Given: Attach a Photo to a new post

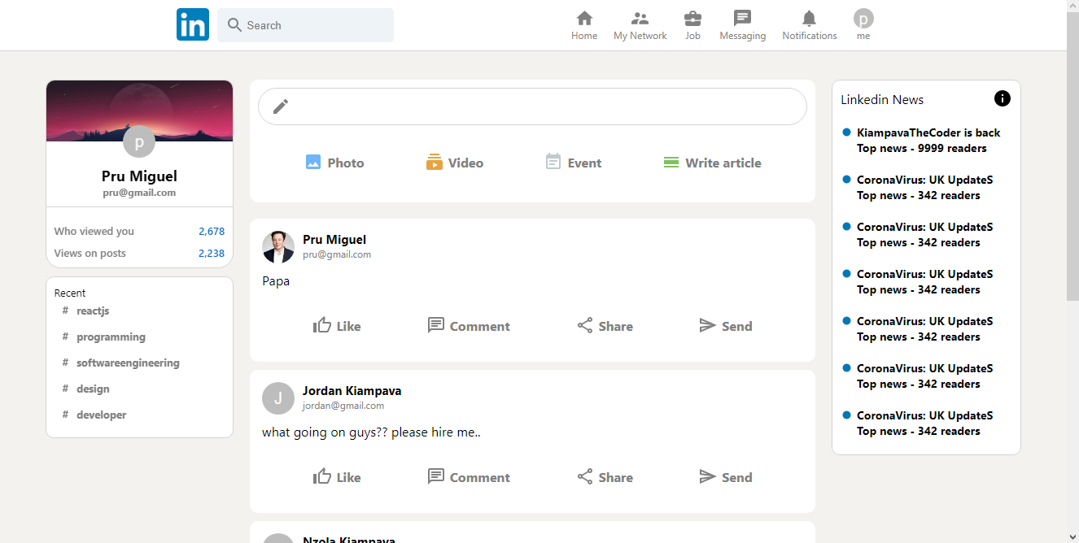Looking at the screenshot, I should [334, 163].
